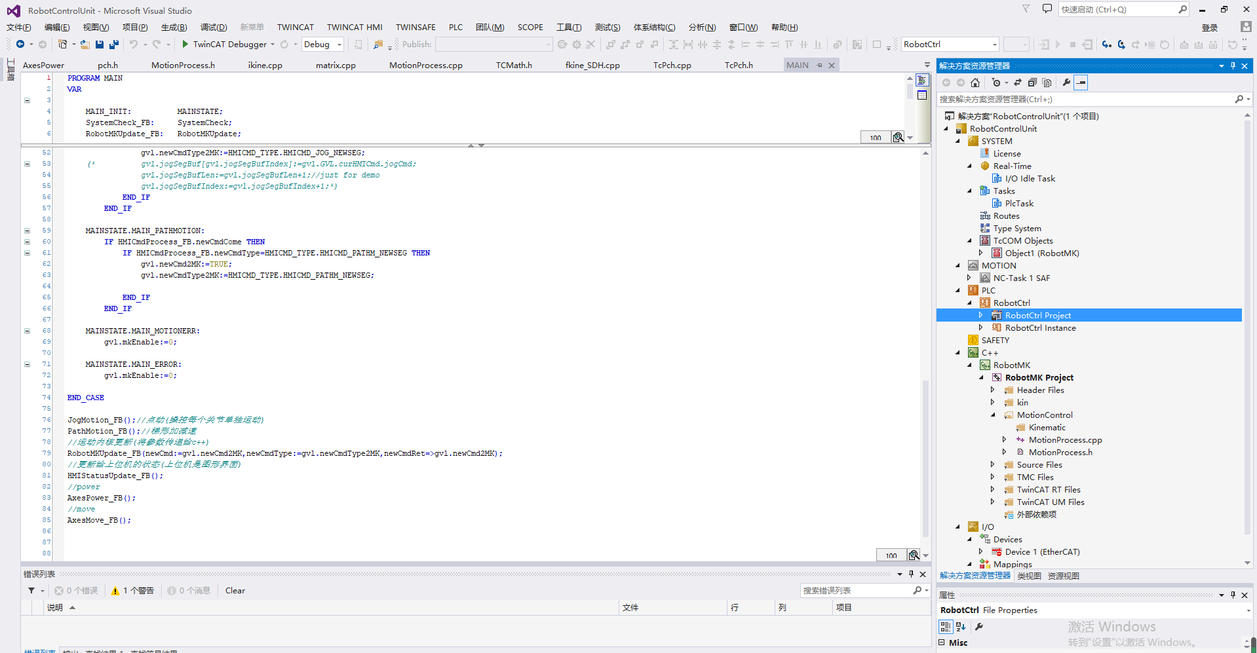
Task: Click implementation pane zoom magnifier icon
Action: click(x=914, y=555)
